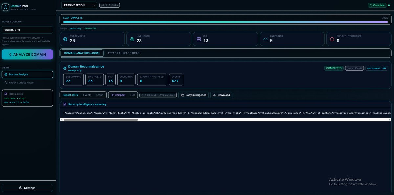394x195 pixels.
Task: Click the JSON output text line
Action: (227, 113)
